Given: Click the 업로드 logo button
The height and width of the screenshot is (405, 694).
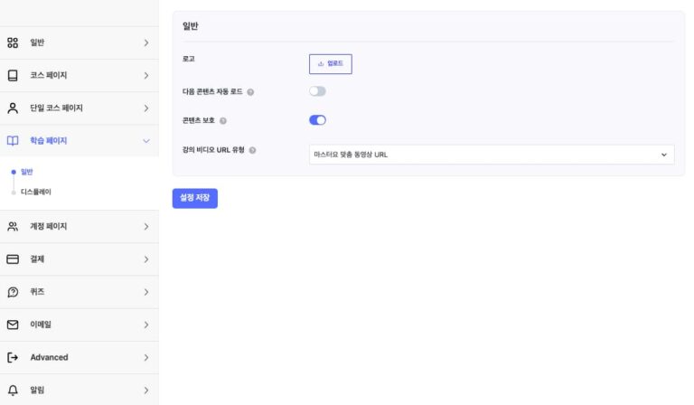Looking at the screenshot, I should pos(330,64).
